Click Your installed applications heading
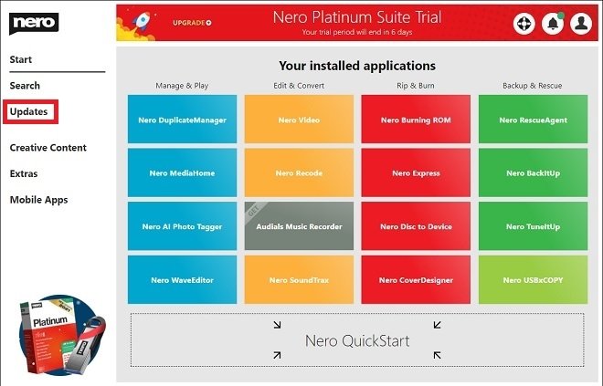The width and height of the screenshot is (603, 386). (x=357, y=66)
